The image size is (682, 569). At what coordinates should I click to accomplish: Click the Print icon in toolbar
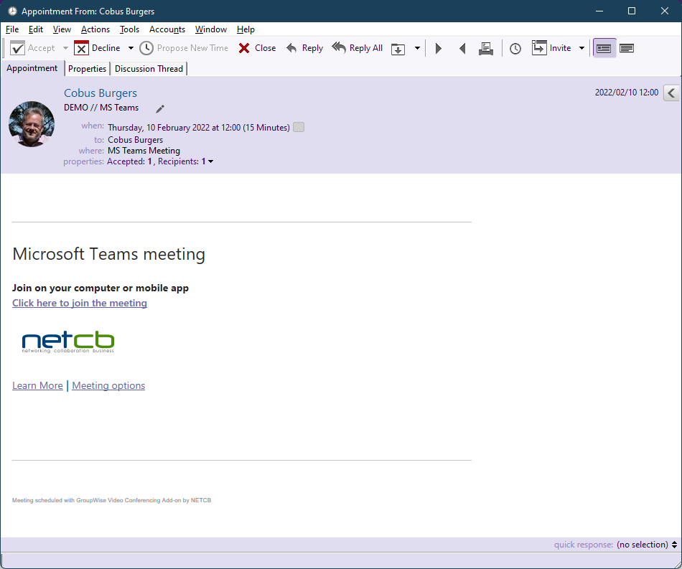[x=486, y=48]
